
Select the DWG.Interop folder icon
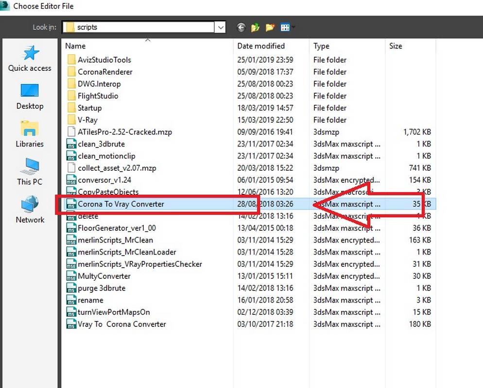[71, 83]
